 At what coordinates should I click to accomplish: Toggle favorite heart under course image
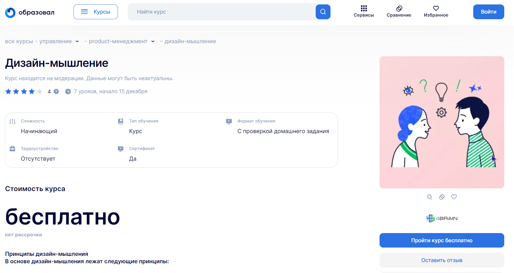tap(454, 197)
